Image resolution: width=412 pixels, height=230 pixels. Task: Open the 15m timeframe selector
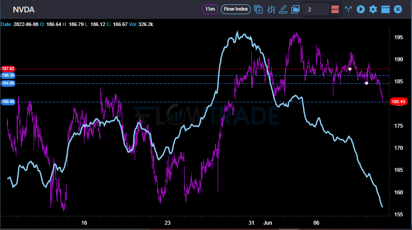(210, 9)
